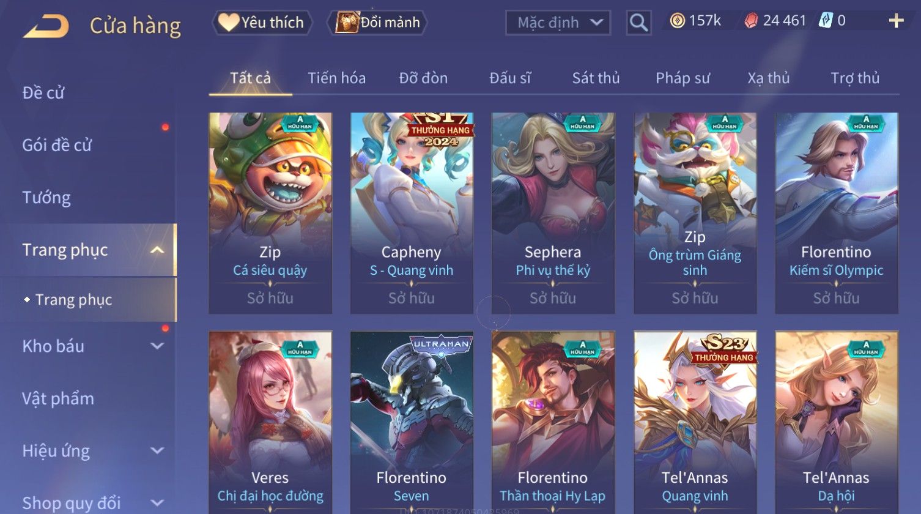Open Yêu thích heart favorites
This screenshot has height=514, width=921.
262,23
